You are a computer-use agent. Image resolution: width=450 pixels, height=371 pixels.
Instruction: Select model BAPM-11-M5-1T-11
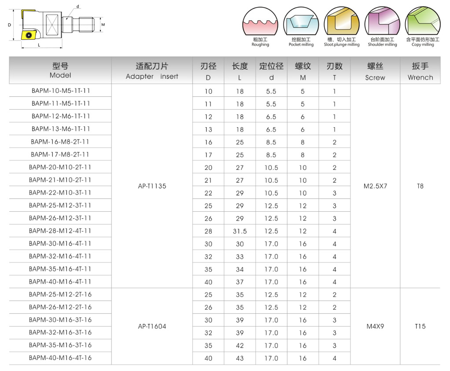click(x=61, y=103)
